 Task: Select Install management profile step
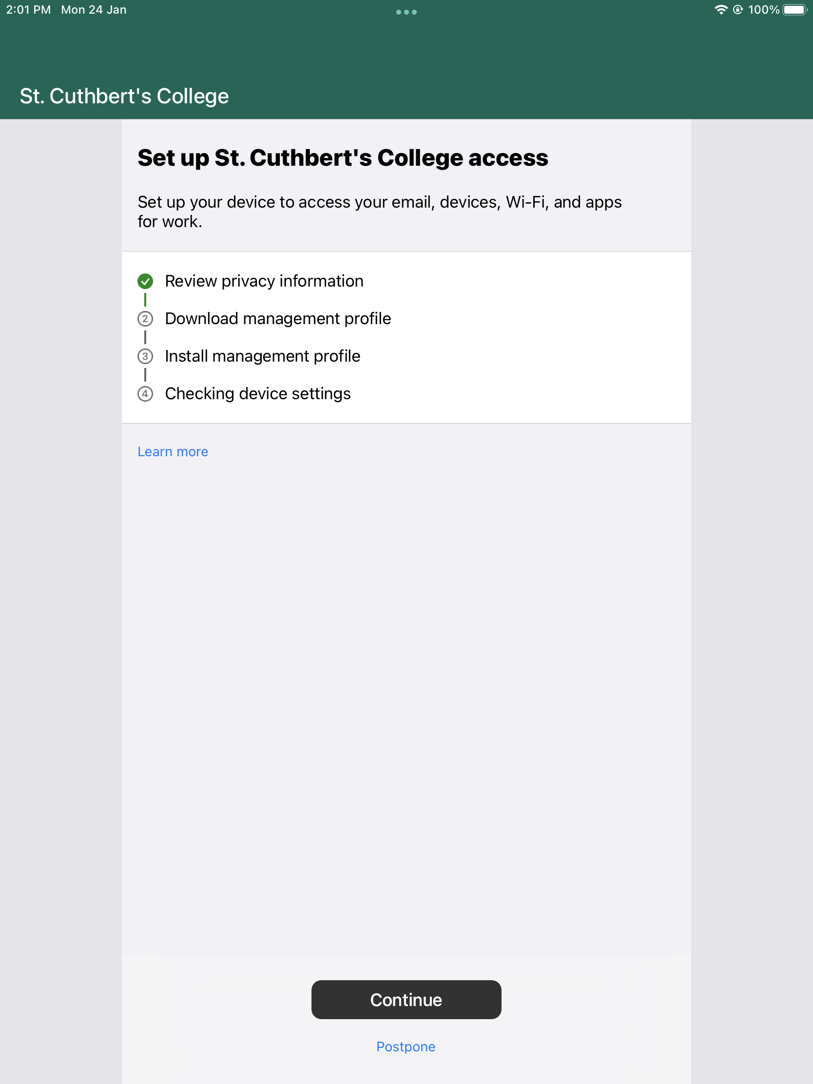click(263, 356)
